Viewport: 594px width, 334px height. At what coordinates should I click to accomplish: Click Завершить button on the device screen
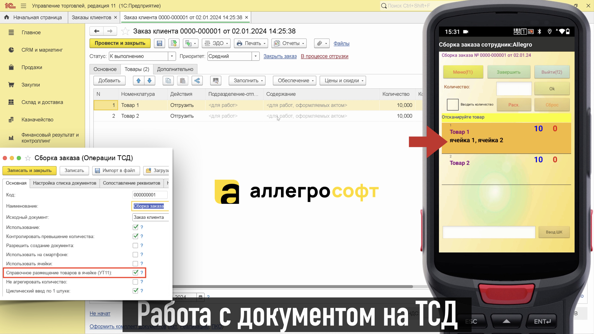tap(509, 72)
